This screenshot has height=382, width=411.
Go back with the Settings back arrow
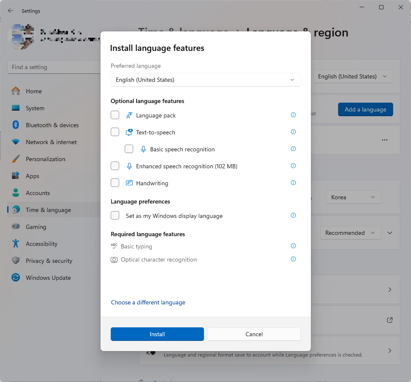coord(11,11)
